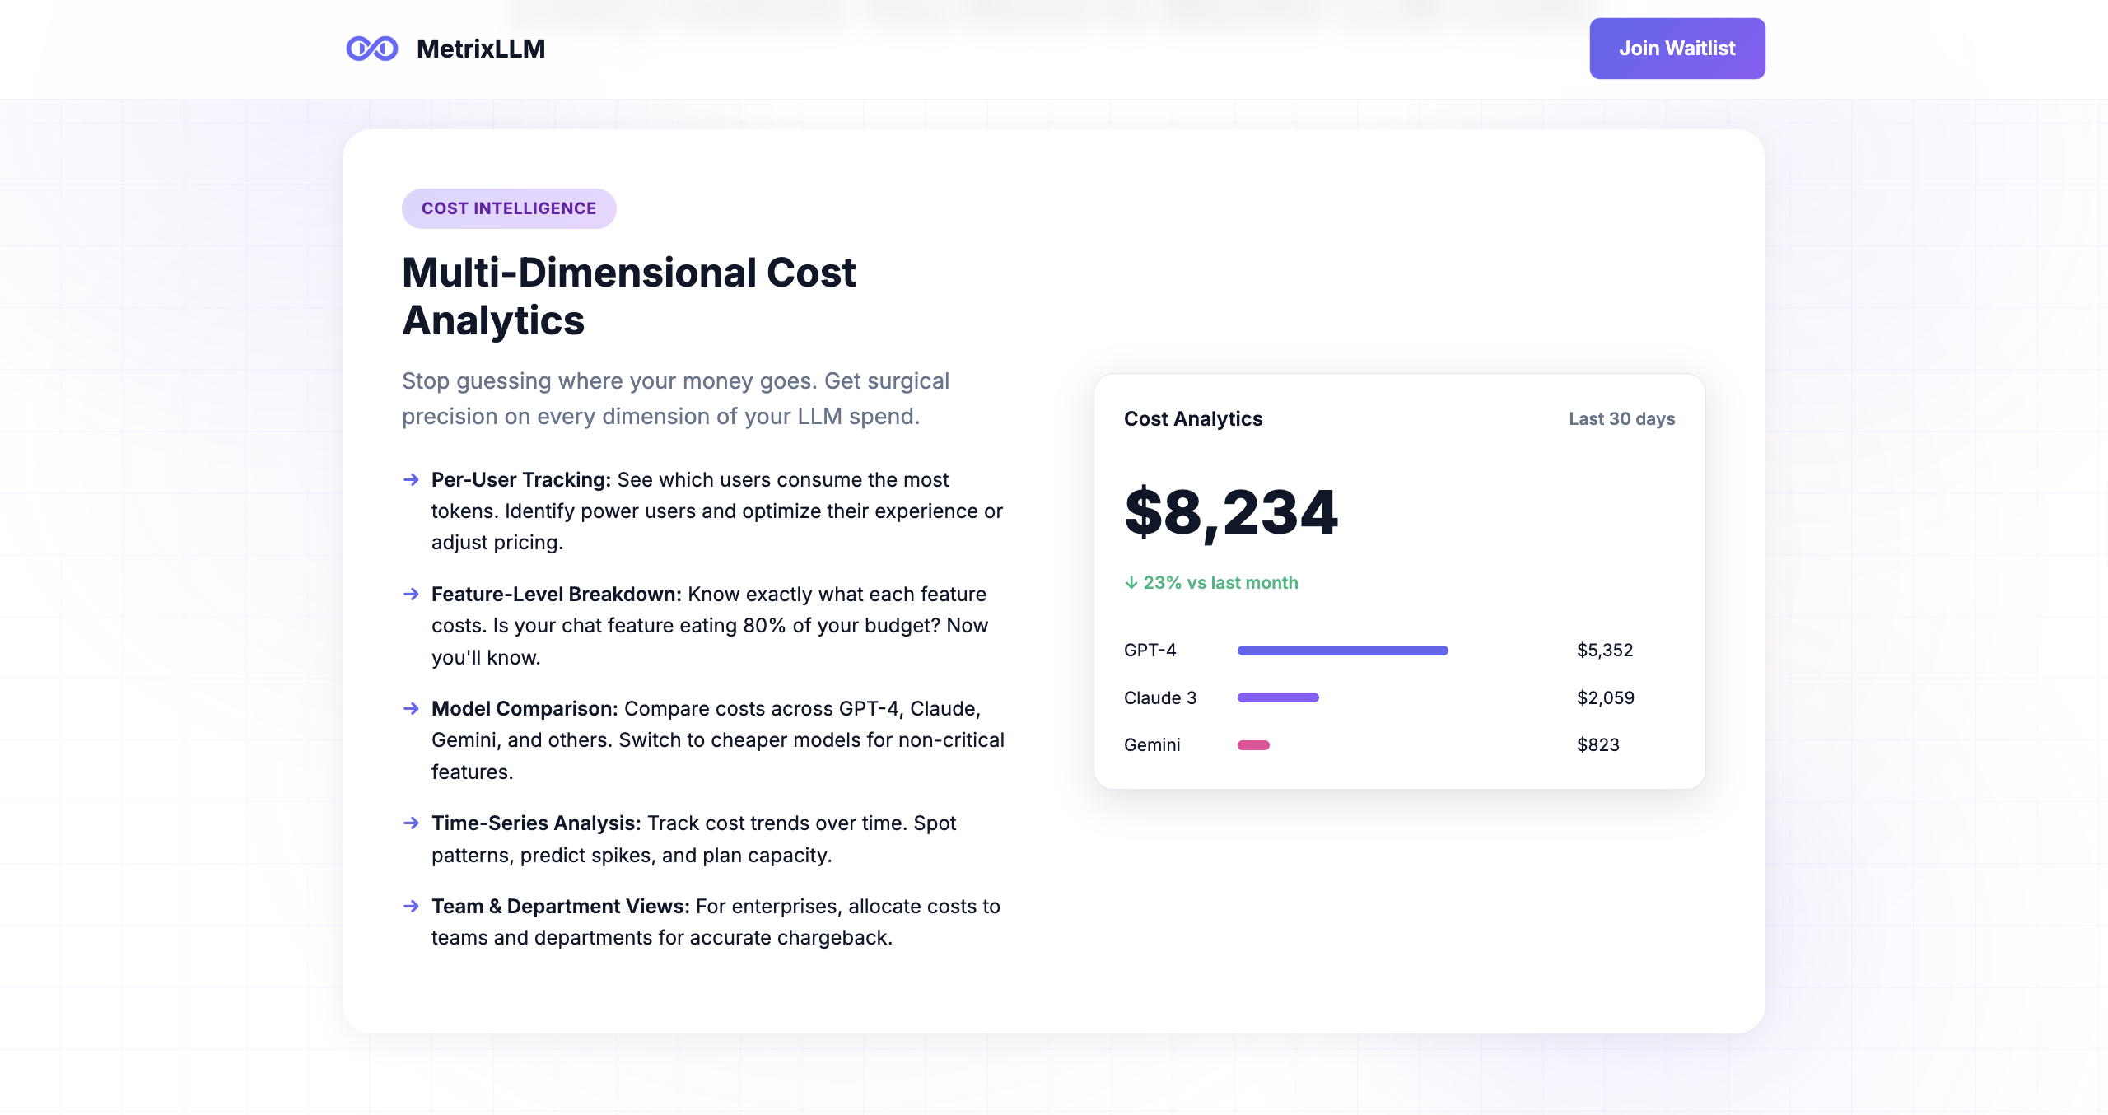Click the Last 30 days label
2108x1115 pixels.
coord(1621,419)
